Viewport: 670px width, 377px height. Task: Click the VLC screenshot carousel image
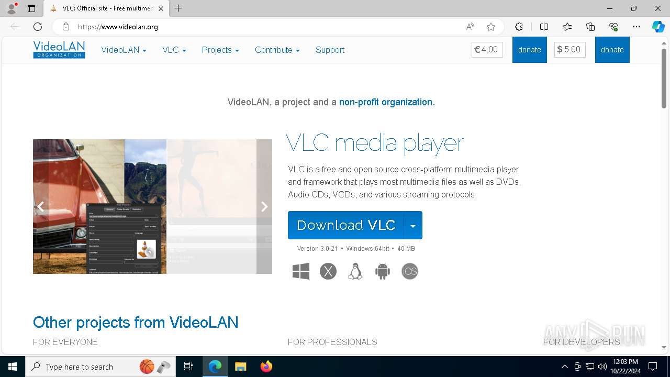pos(152,206)
